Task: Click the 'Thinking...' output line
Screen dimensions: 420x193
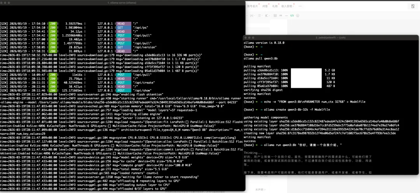Action: 253,153
